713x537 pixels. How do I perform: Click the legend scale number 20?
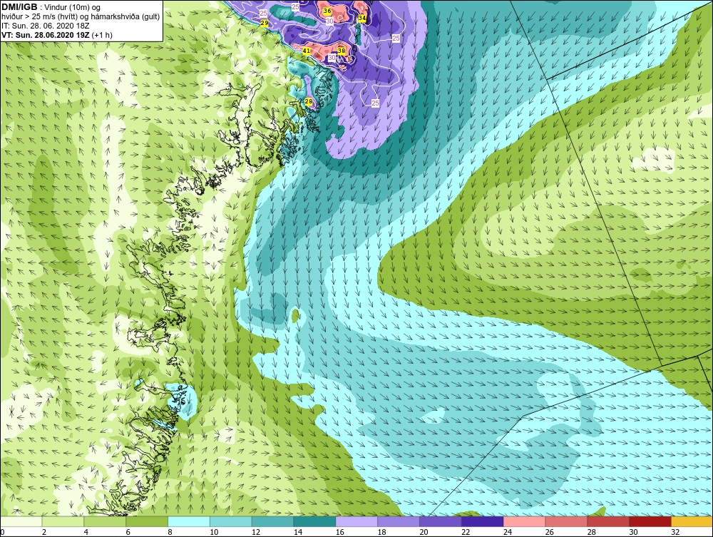pyautogui.click(x=424, y=532)
